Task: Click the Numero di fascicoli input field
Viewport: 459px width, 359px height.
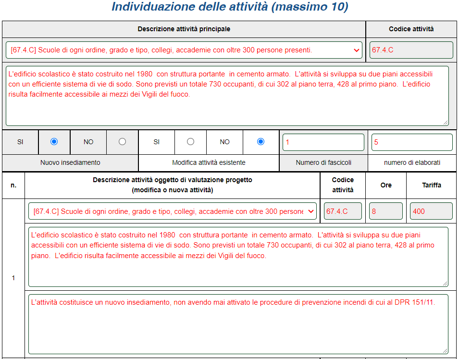Action: [x=323, y=142]
